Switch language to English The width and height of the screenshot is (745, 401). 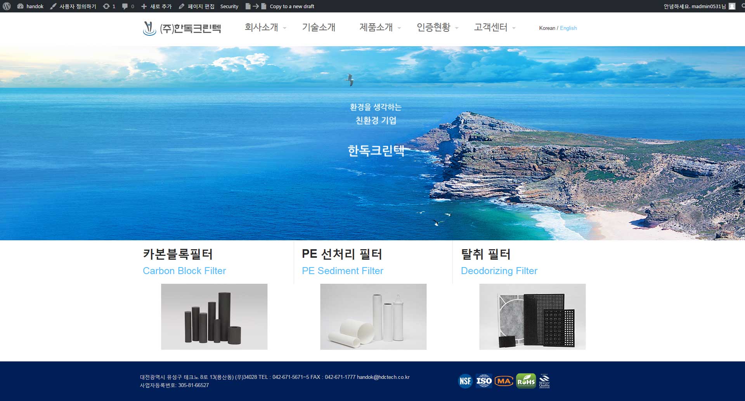[x=568, y=28]
